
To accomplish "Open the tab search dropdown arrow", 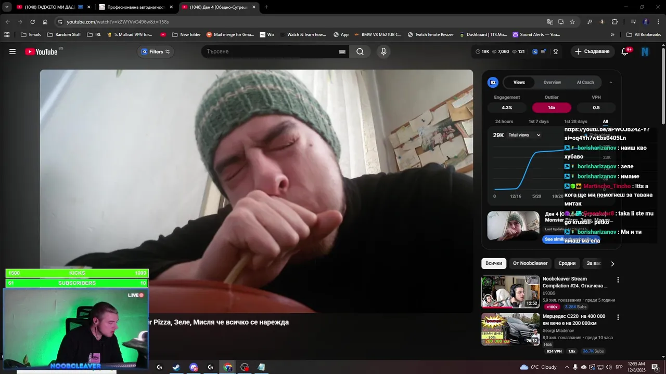I will (6, 7).
